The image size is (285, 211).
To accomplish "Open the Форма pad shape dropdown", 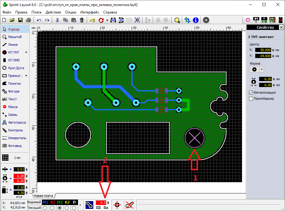I will 262,69.
